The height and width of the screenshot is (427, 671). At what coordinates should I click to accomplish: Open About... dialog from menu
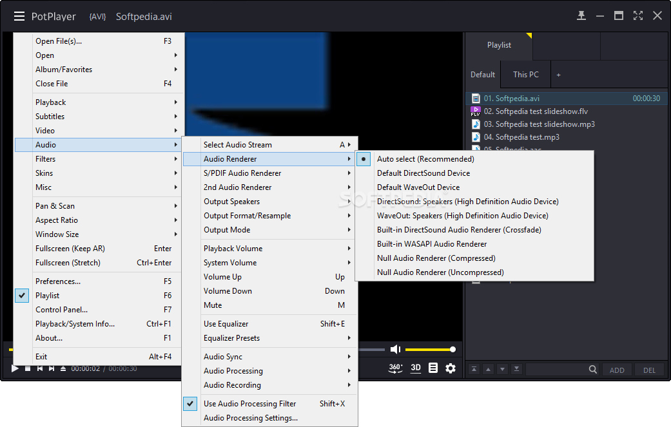point(99,338)
